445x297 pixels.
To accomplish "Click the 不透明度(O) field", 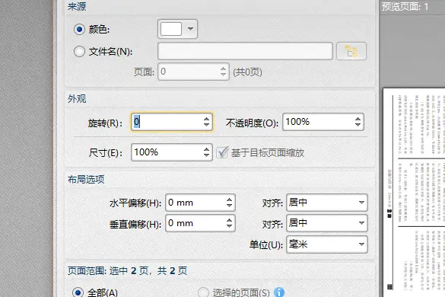I will click(x=323, y=122).
